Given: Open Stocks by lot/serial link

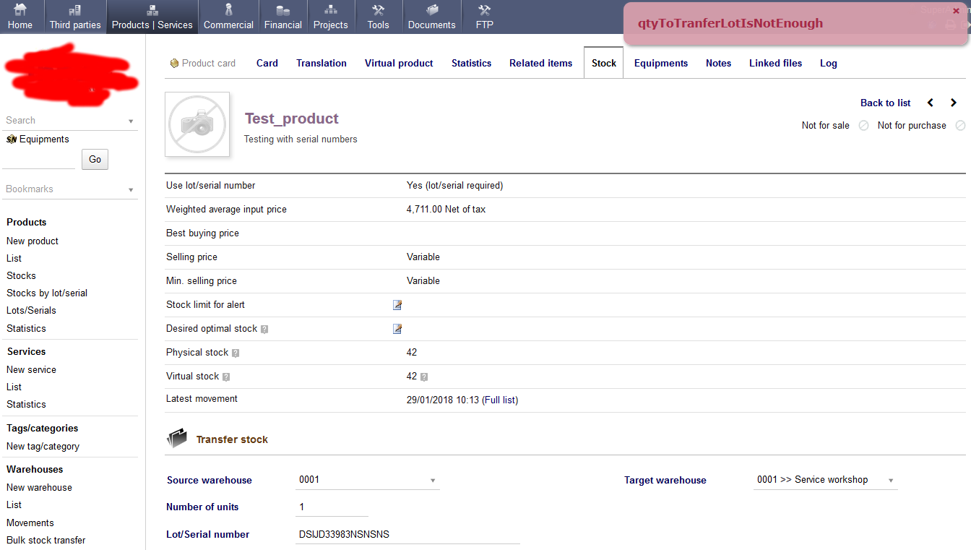Looking at the screenshot, I should pos(47,293).
